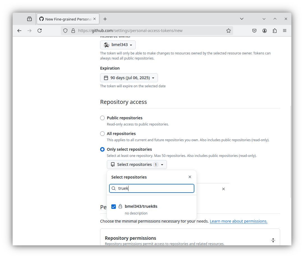Select the Public repositories radio option
This screenshot has width=304, height=258.
click(102, 118)
